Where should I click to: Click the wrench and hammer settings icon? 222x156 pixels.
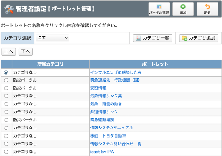tap(9, 9)
